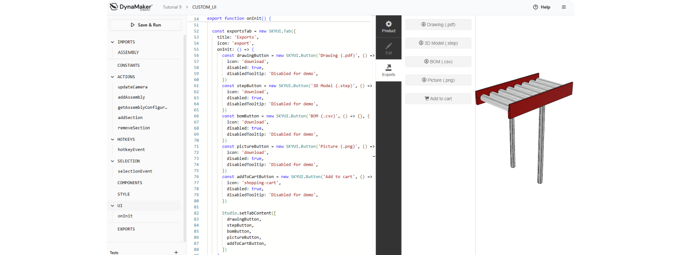The height and width of the screenshot is (255, 682).
Task: Switch to the Edit tab with the pencil icon
Action: coord(388,48)
